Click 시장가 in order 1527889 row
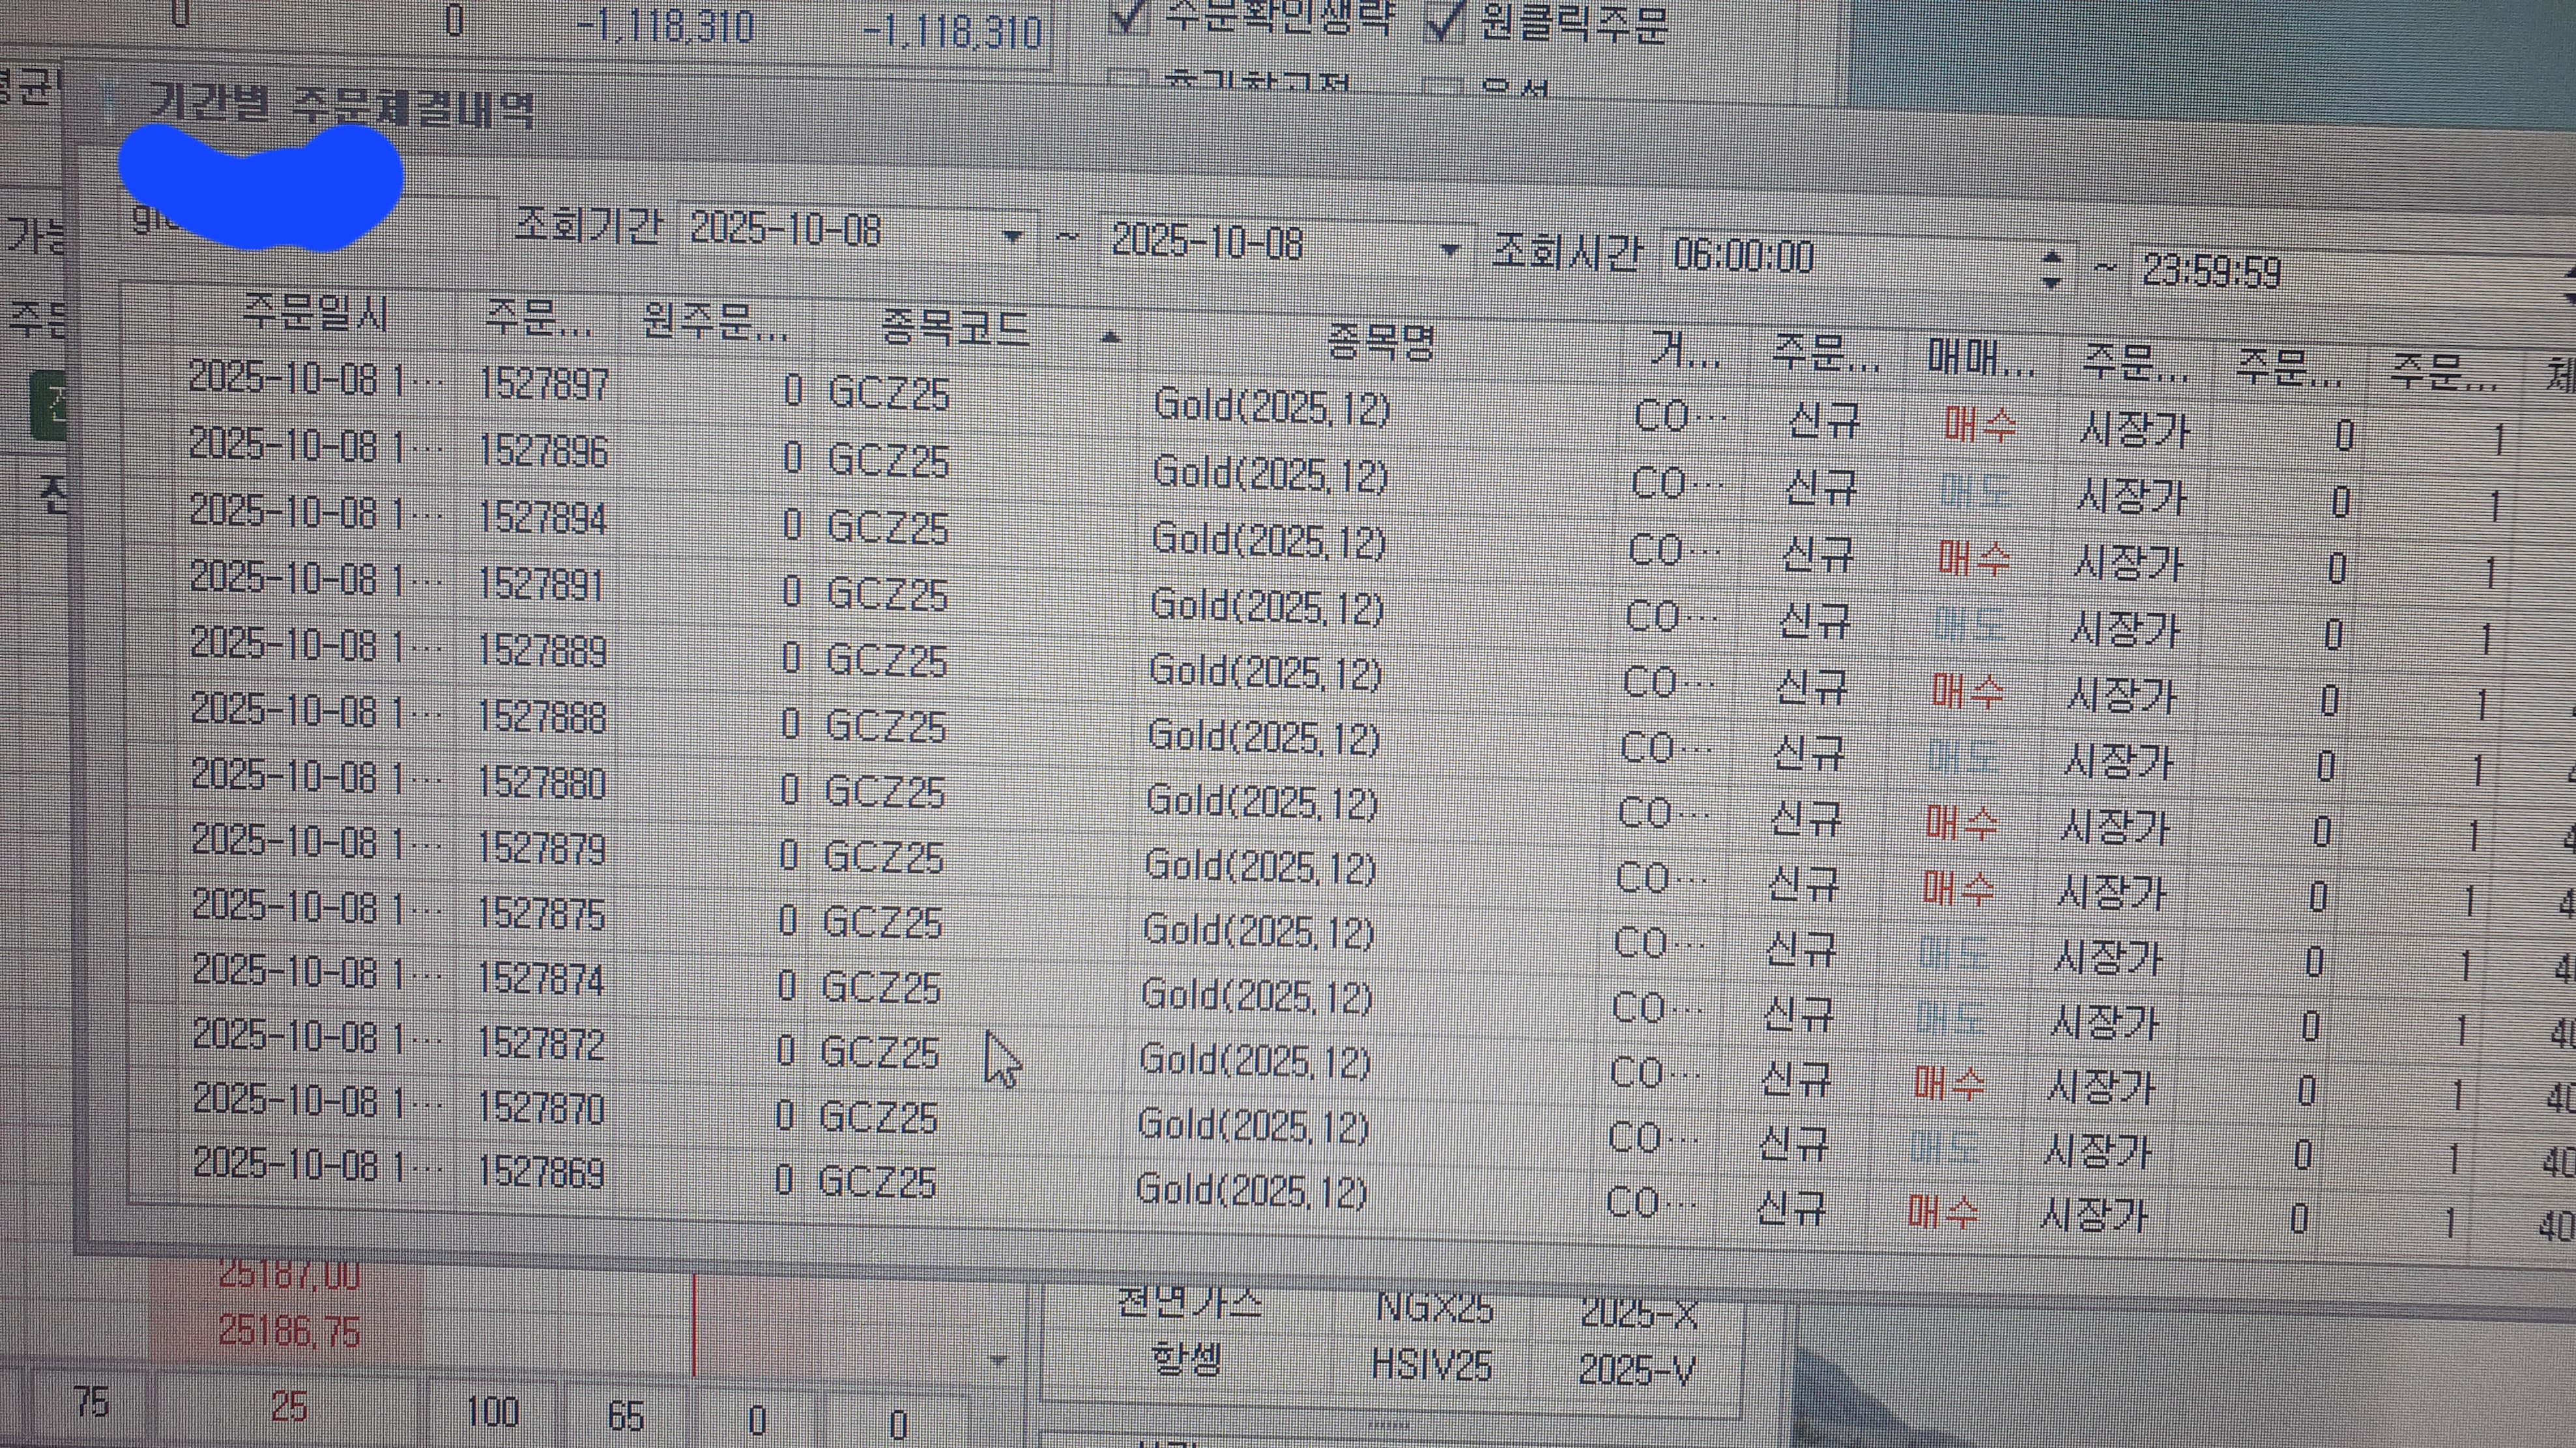This screenshot has width=2576, height=1448. tap(2122, 696)
